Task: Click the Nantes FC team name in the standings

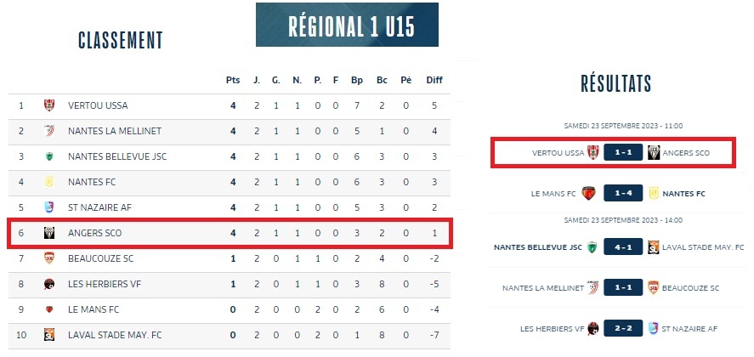Action: pos(91,182)
